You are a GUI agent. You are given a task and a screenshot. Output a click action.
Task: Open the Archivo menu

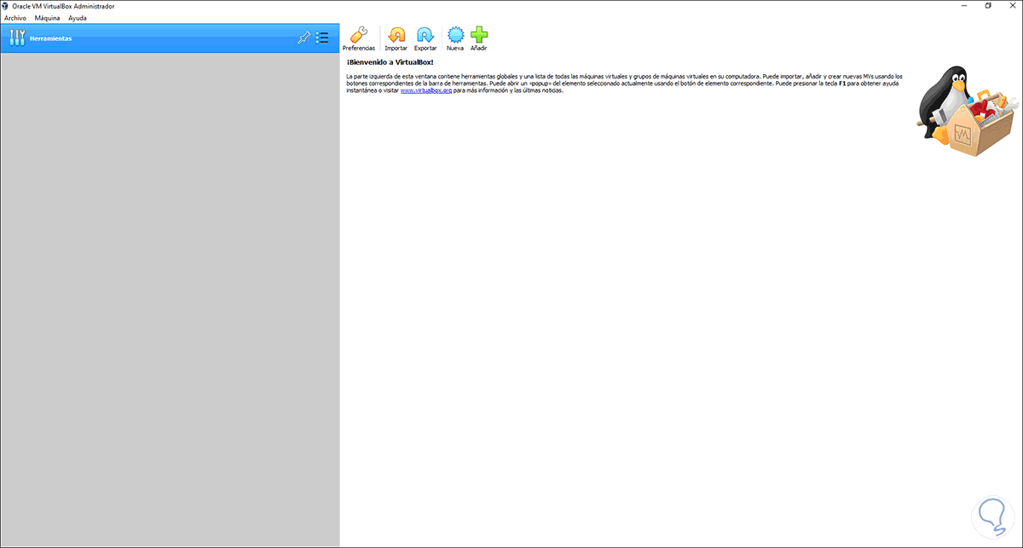click(x=15, y=18)
